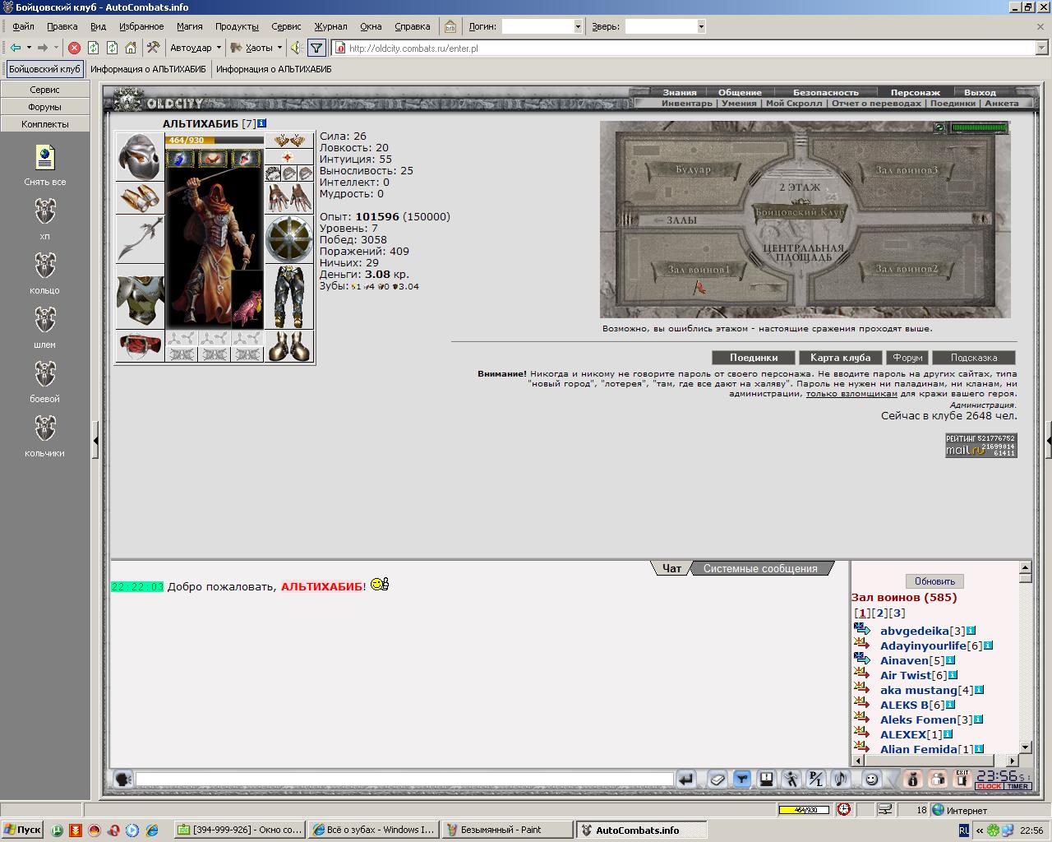Expand the Автоудар dropdown
Viewport: 1052px width, 842px height.
point(219,48)
